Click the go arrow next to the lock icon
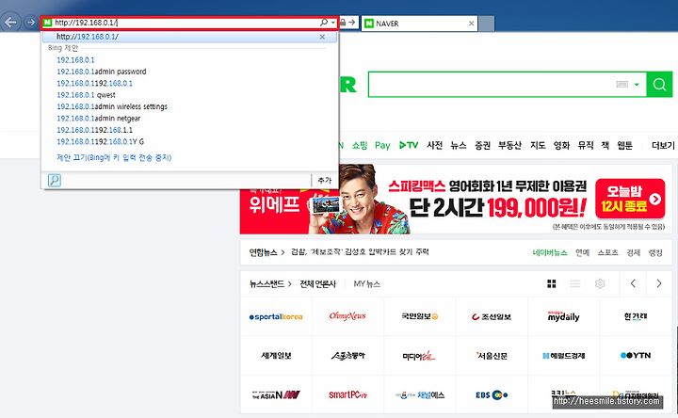The width and height of the screenshot is (678, 418). pyautogui.click(x=352, y=22)
